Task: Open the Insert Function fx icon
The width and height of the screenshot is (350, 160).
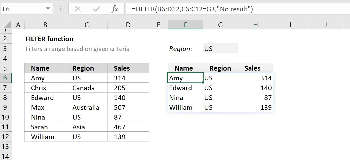Action: pos(115,9)
